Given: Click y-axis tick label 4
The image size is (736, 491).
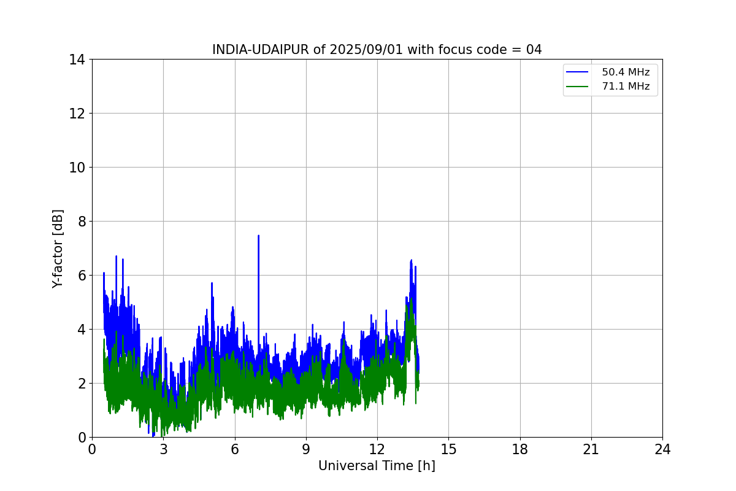Looking at the screenshot, I should 81,330.
